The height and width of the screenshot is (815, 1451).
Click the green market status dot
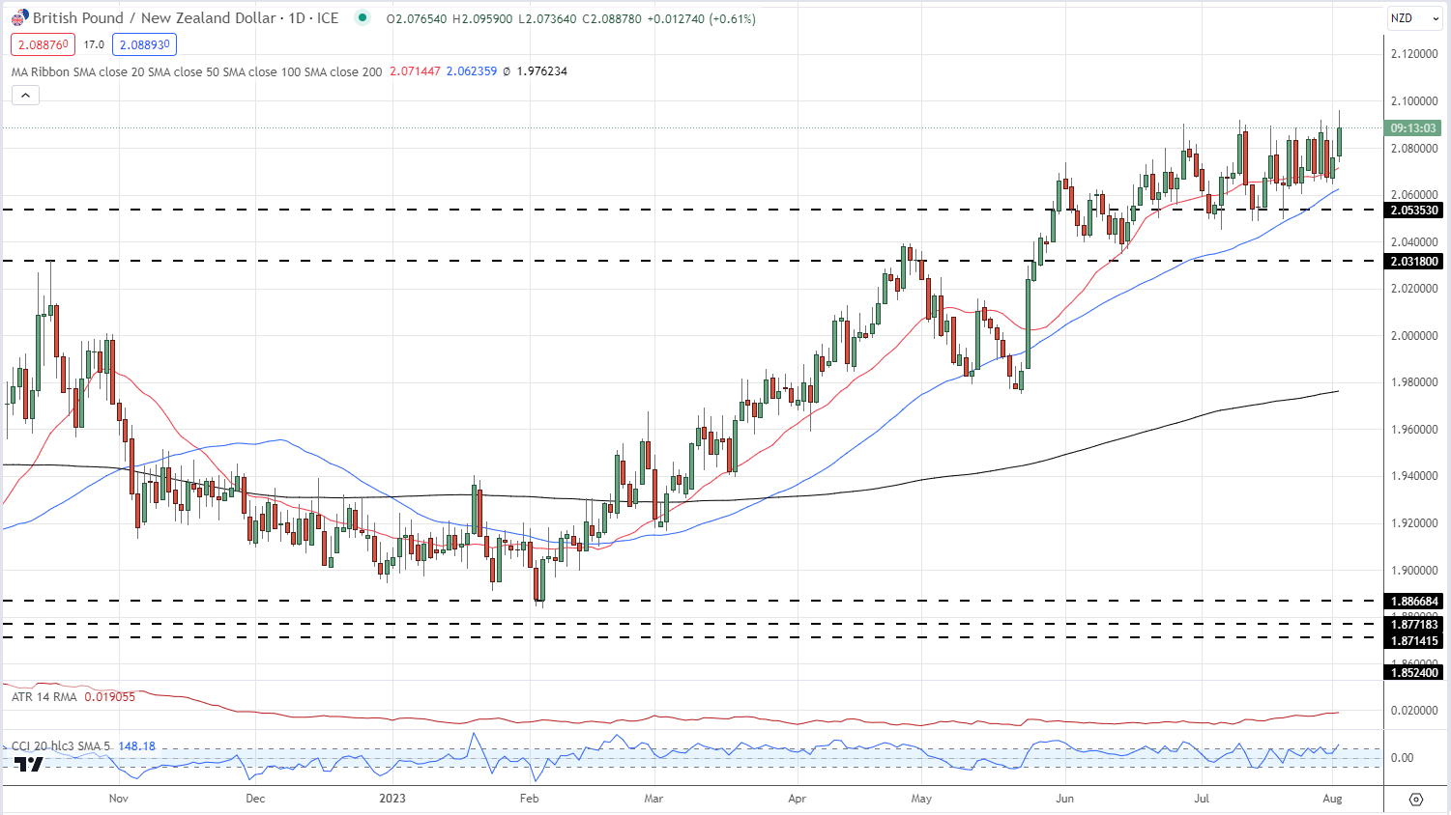362,17
